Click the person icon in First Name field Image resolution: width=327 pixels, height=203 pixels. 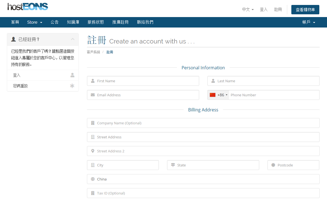(x=93, y=81)
